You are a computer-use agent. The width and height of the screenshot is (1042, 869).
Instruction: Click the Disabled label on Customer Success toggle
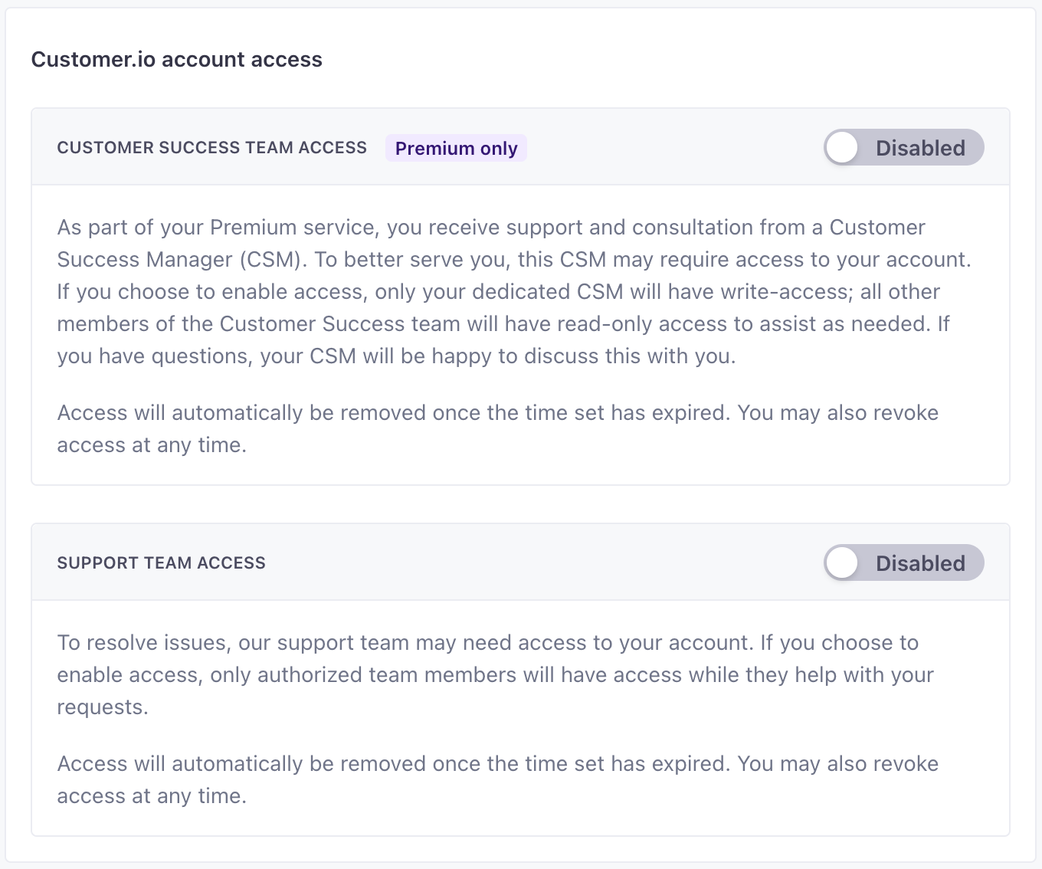pyautogui.click(x=920, y=149)
